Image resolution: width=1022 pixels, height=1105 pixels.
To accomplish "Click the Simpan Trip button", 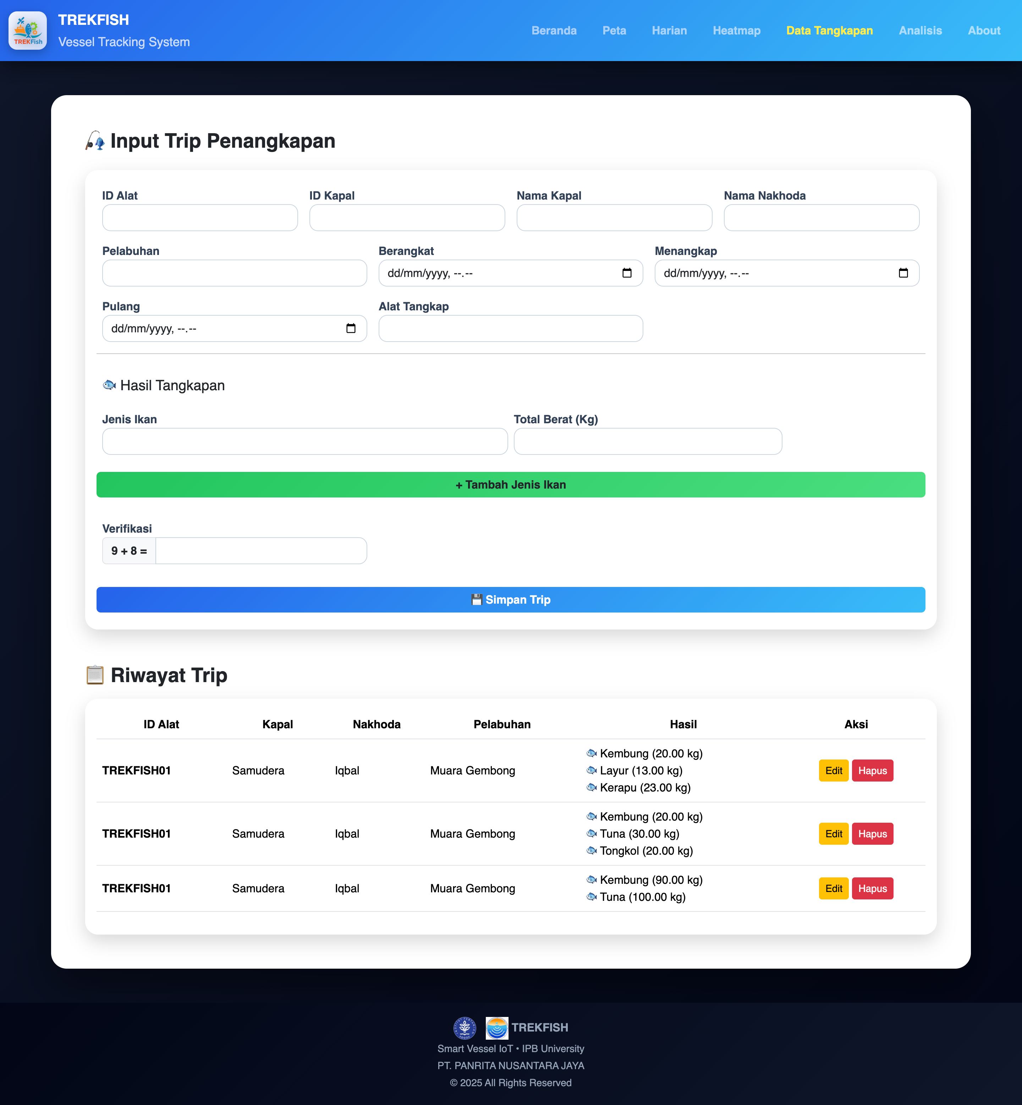I will coord(510,599).
